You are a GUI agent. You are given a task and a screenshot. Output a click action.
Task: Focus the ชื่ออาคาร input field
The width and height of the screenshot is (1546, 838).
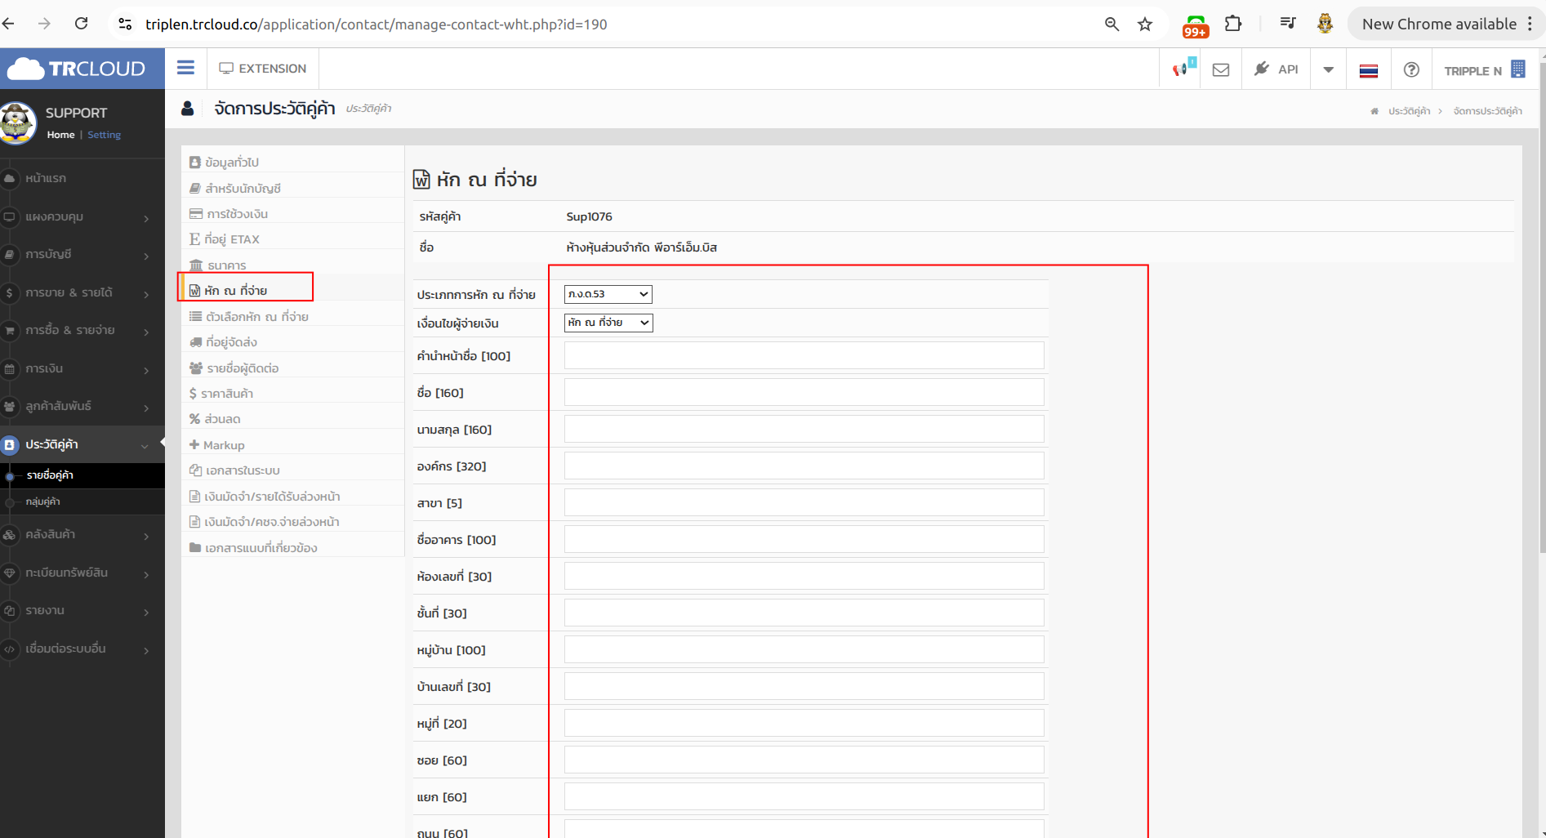[x=804, y=539]
